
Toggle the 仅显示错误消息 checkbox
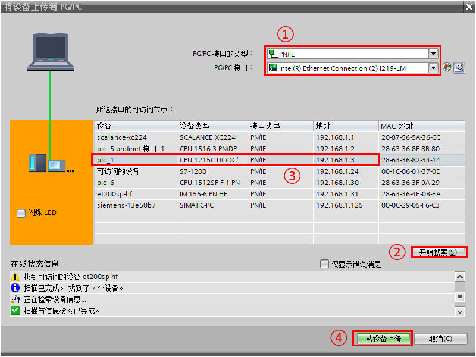pos(324,264)
